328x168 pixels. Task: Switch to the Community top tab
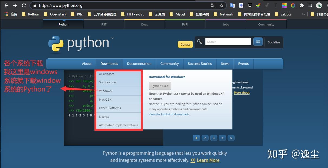click(266, 24)
